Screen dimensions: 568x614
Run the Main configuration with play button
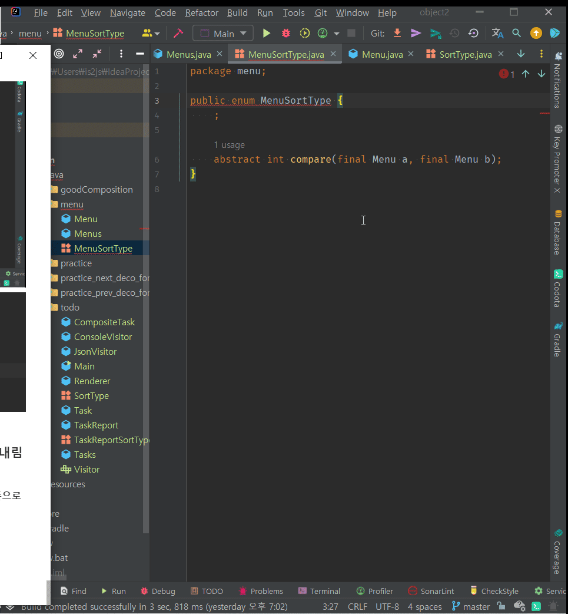[267, 33]
